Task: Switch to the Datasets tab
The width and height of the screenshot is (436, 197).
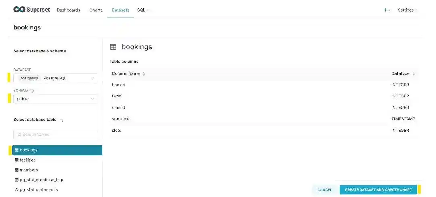Action: tap(120, 10)
